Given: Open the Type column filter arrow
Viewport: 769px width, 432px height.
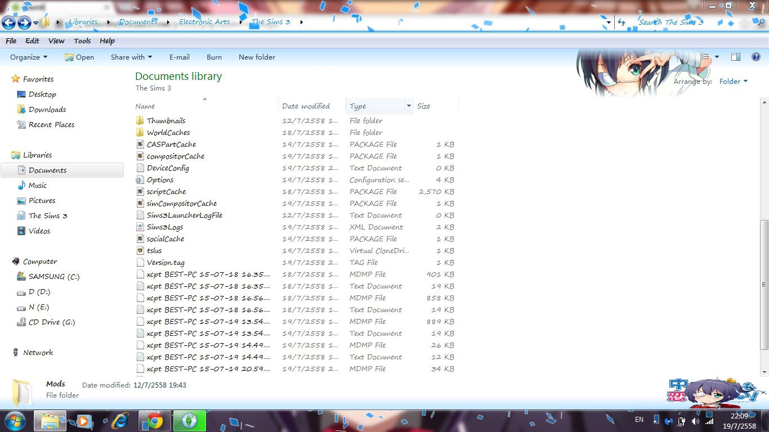Looking at the screenshot, I should (409, 106).
